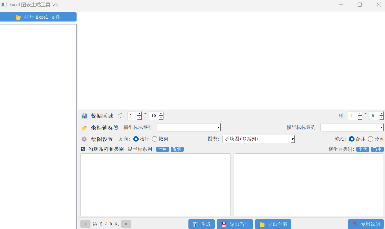Open the 横坐标标签列 dropdown
Image resolution: width=385 pixels, height=229 pixels.
click(x=351, y=127)
